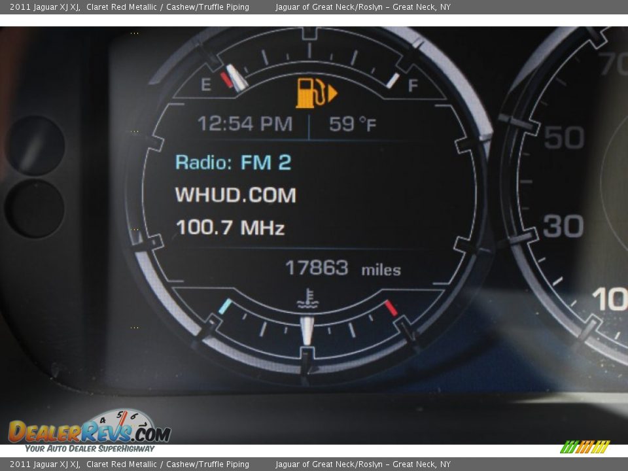Click the temperature gauge needle
Image resolution: width=628 pixels, height=471 pixels.
pyautogui.click(x=307, y=331)
